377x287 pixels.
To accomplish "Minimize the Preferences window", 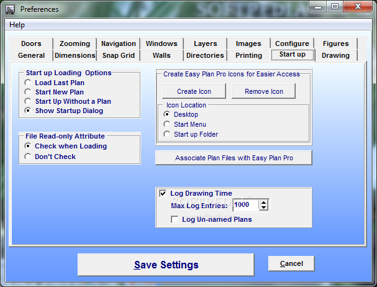I will pyautogui.click(x=318, y=7).
